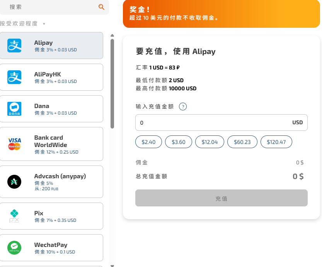The width and height of the screenshot is (322, 267).
Task: Choose the $60.23 preset amount
Action: pos(242,142)
